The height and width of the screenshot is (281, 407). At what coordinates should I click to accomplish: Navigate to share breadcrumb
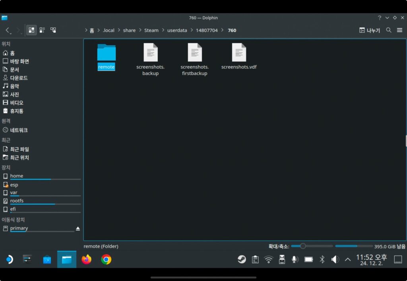[129, 30]
